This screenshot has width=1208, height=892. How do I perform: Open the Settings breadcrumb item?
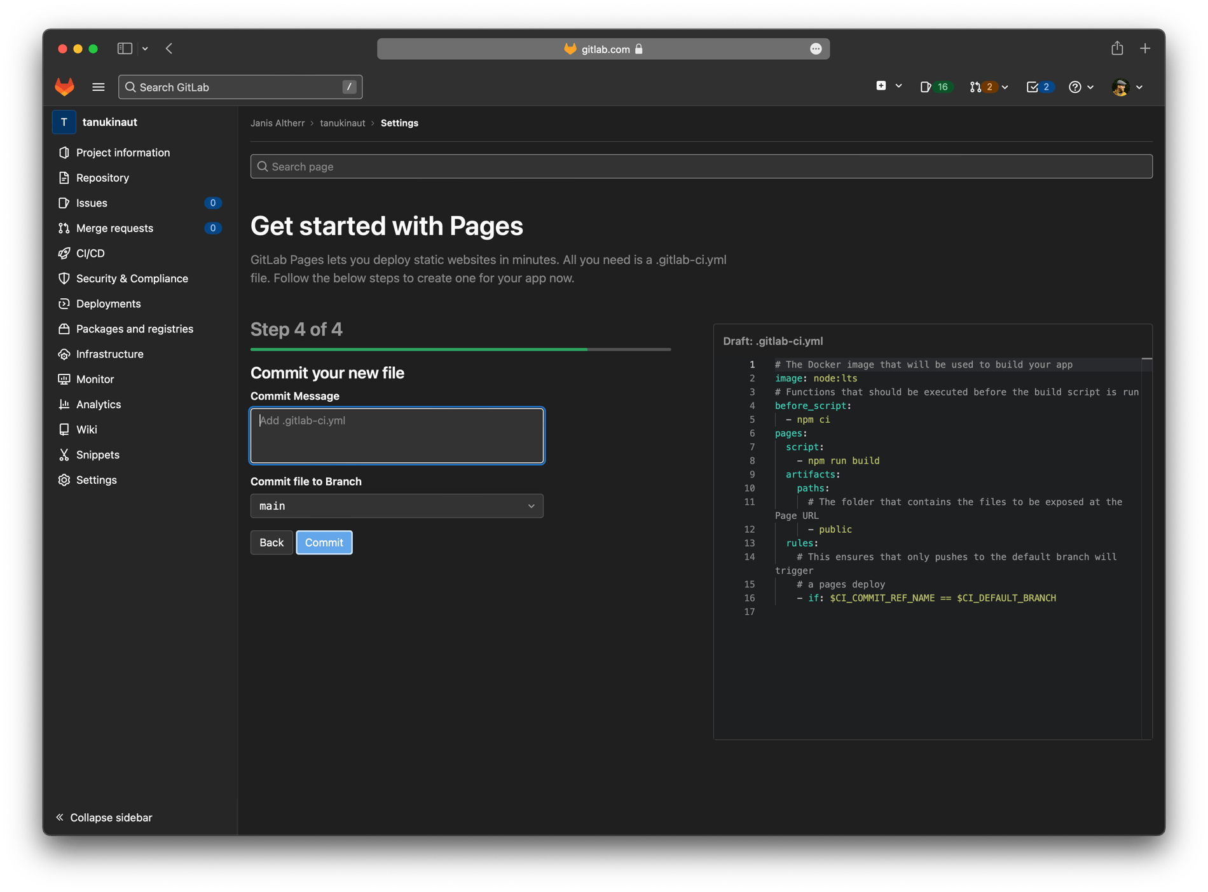click(x=399, y=123)
